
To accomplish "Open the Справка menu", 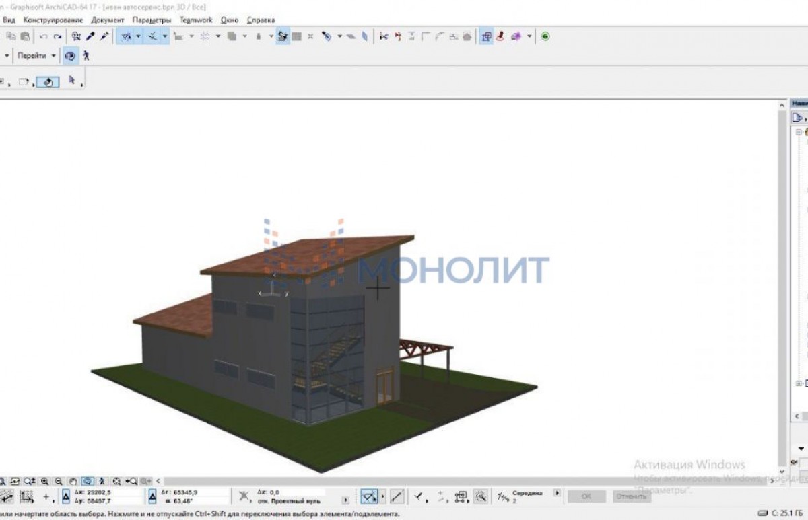I will tap(261, 20).
